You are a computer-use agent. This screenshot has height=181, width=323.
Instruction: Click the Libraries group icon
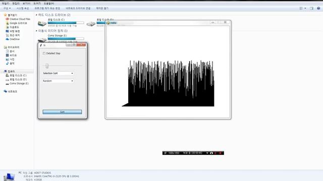[6, 47]
